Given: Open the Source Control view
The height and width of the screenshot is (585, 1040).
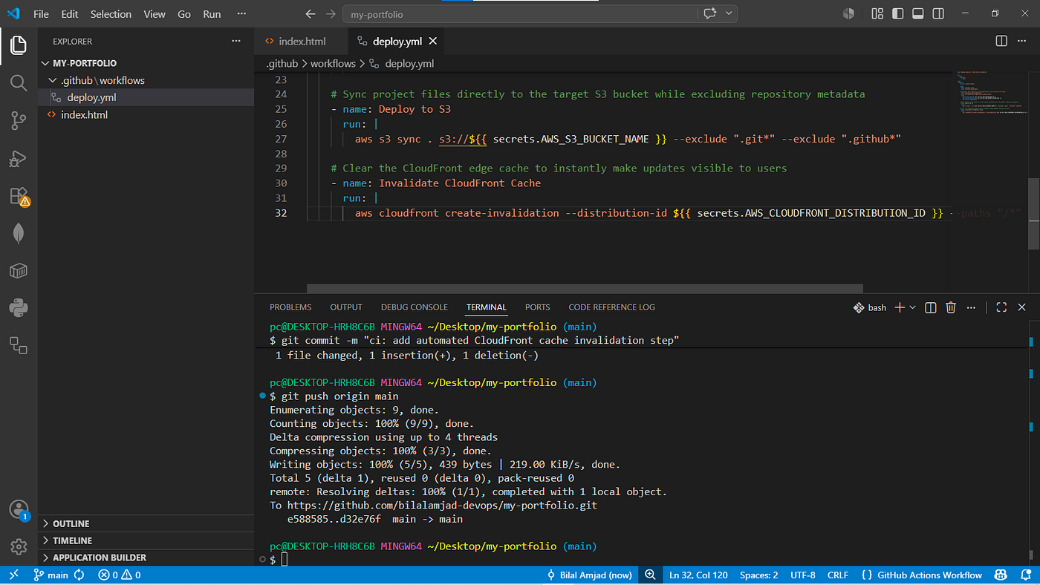Looking at the screenshot, I should (x=19, y=120).
